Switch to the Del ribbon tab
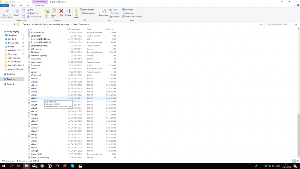The height and width of the screenshot is (169, 300). (x=21, y=5)
